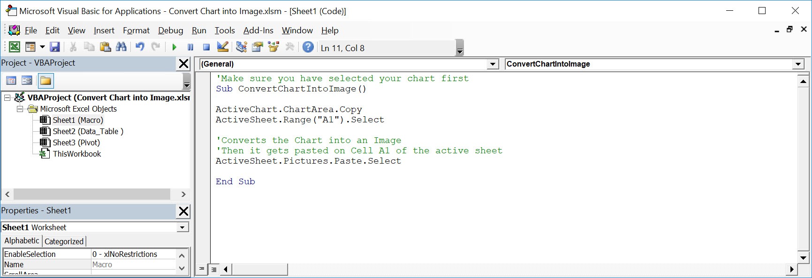
Task: Open the Insert object dropdown arrow
Action: click(42, 47)
